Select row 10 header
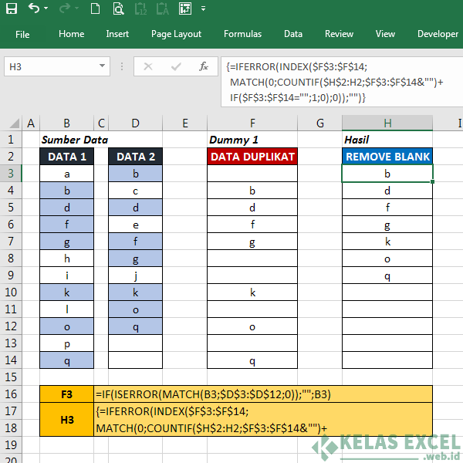The width and height of the screenshot is (463, 463). (11, 292)
